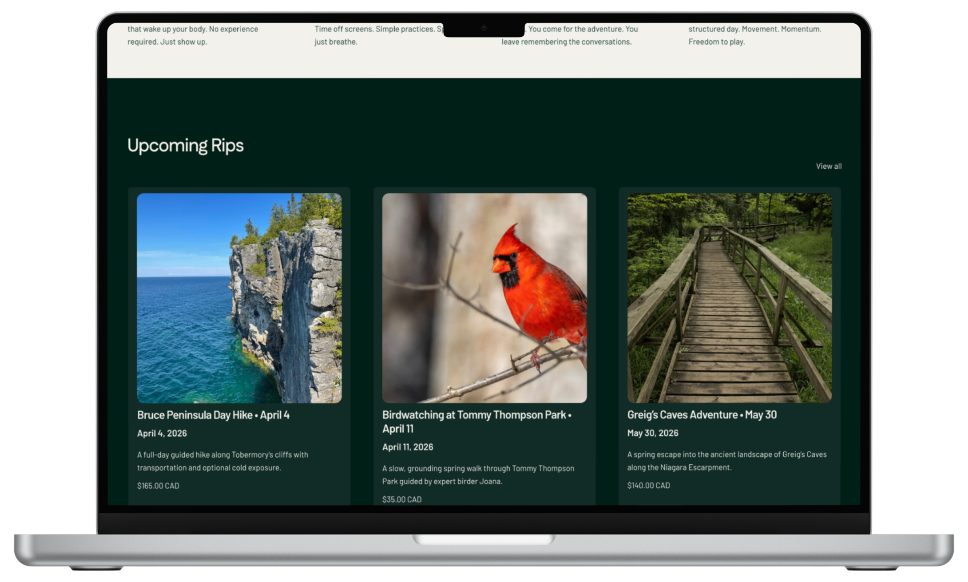Select the $165.00 CAD price text

(x=158, y=486)
